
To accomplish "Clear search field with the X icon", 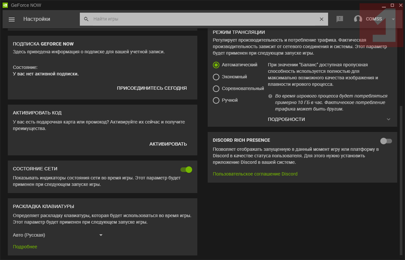I will (x=322, y=19).
